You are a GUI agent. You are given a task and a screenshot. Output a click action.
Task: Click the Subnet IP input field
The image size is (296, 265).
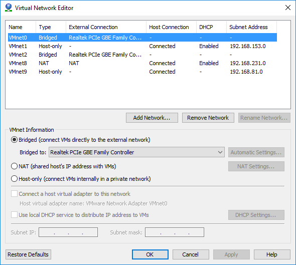pyautogui.click(x=68, y=232)
